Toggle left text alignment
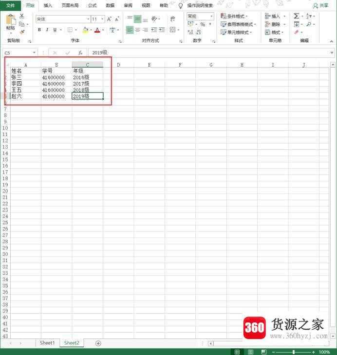 pos(130,30)
